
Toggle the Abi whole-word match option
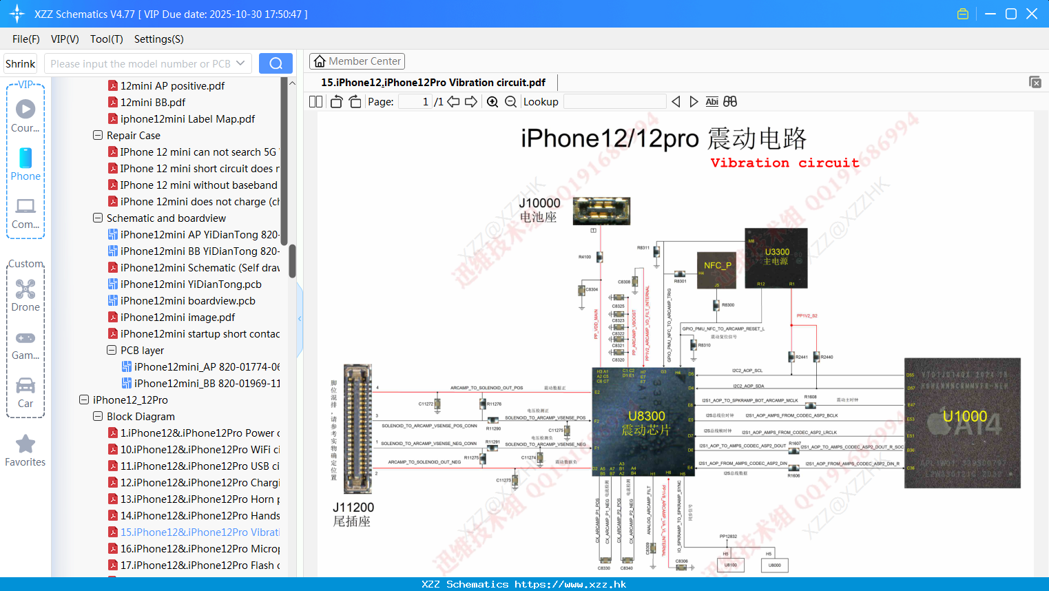coord(712,102)
